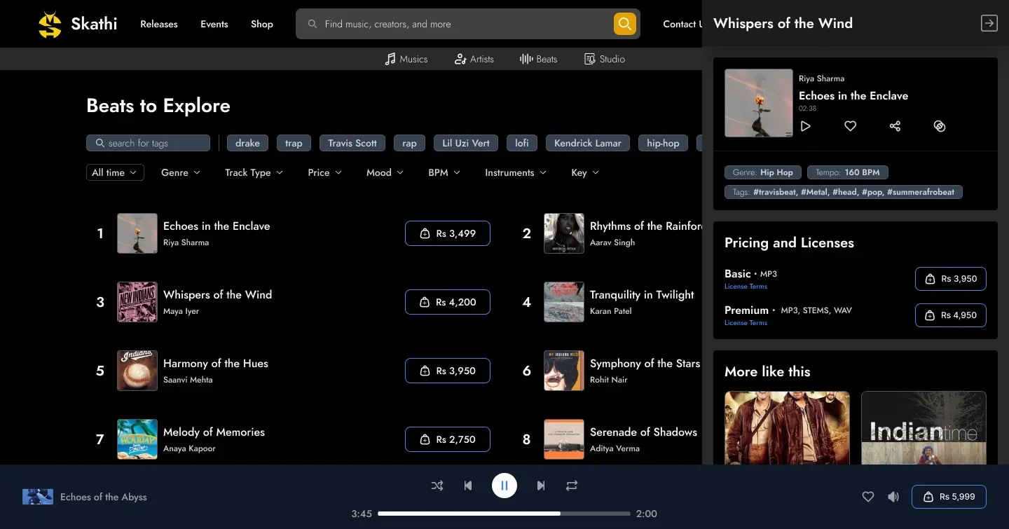
Task: Expand the All time dropdown
Action: (115, 172)
